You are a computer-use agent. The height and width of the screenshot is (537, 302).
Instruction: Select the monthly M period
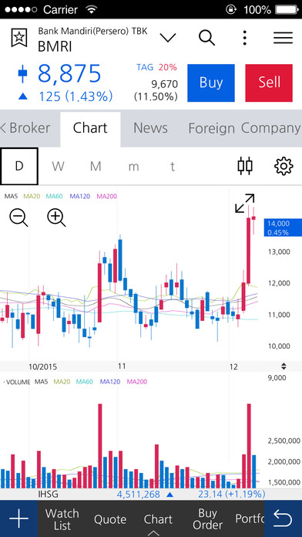[x=96, y=167]
